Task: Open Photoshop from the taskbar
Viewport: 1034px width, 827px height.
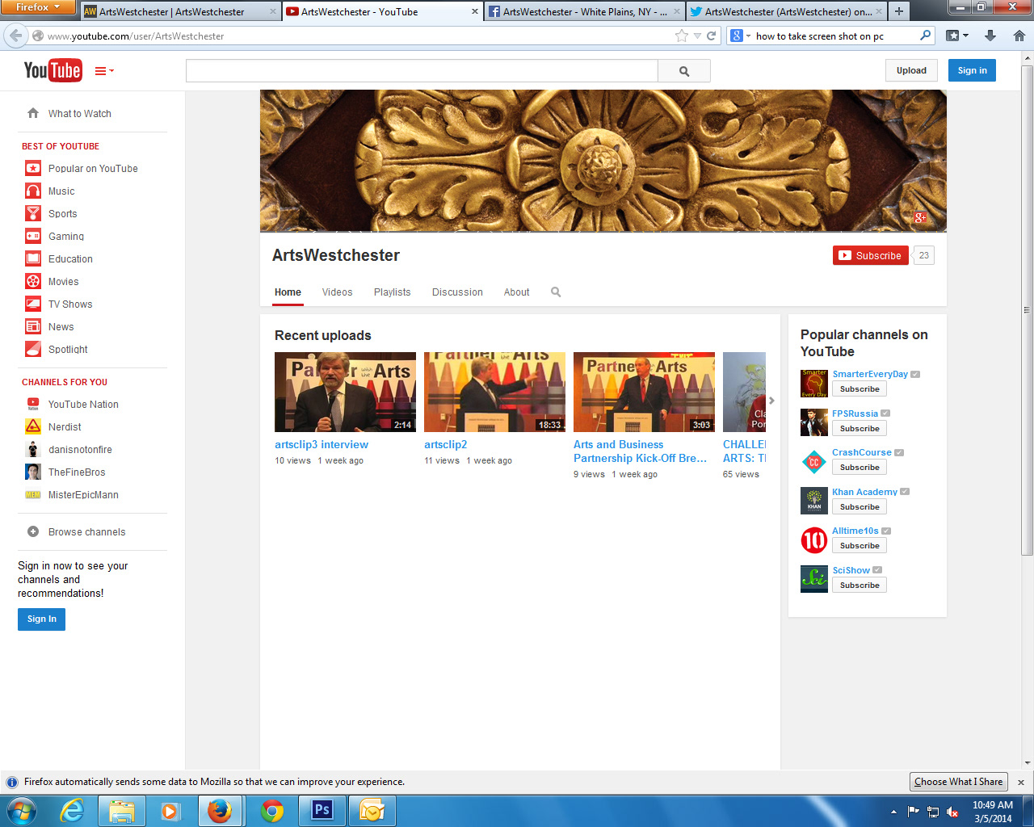Action: point(322,811)
